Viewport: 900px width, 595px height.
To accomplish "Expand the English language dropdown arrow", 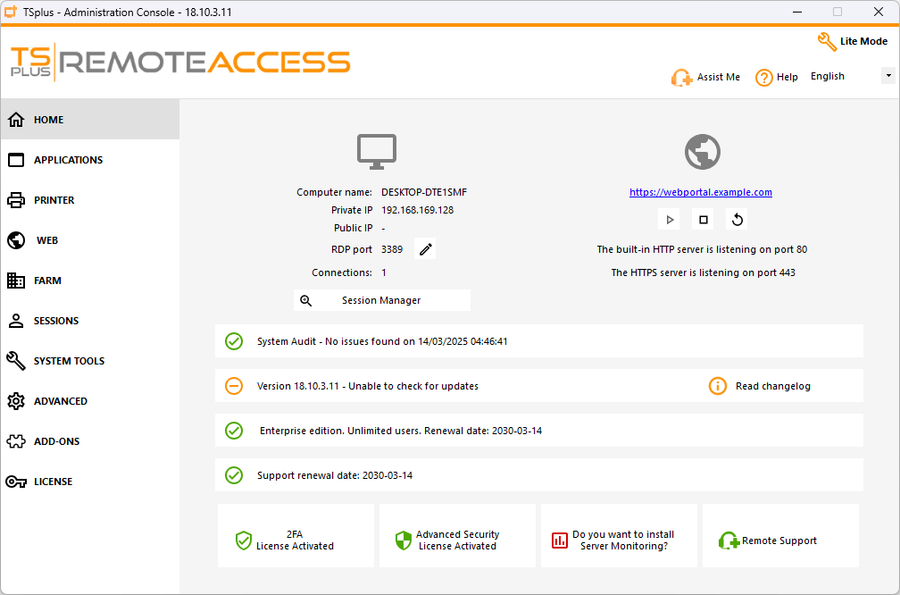I will click(887, 76).
